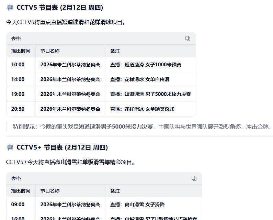This screenshot has height=220, width=273.
Task: Click the 特别提示 label in the note
Action: (x=24, y=126)
